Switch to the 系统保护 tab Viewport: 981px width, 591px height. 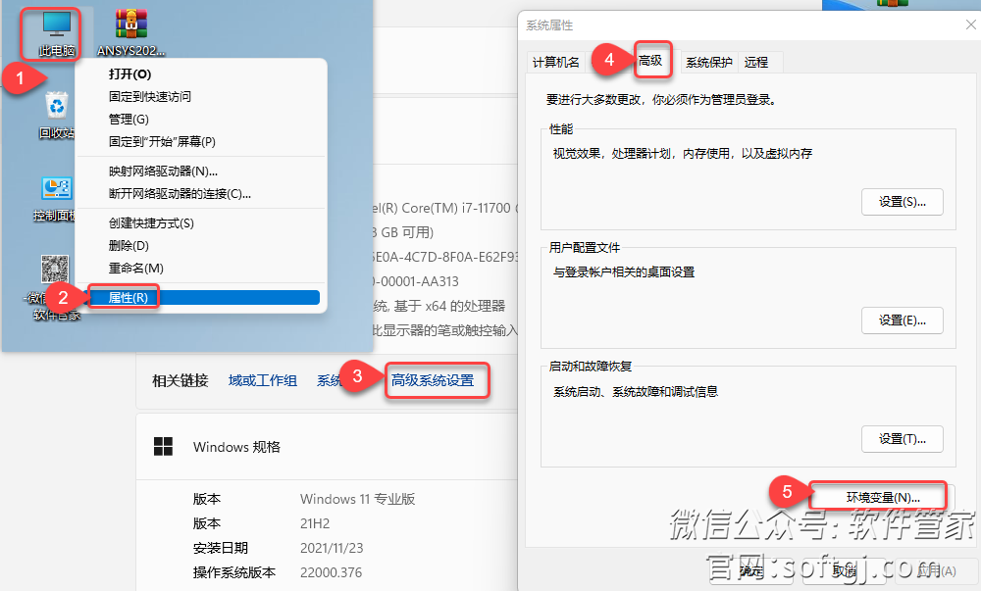click(708, 62)
